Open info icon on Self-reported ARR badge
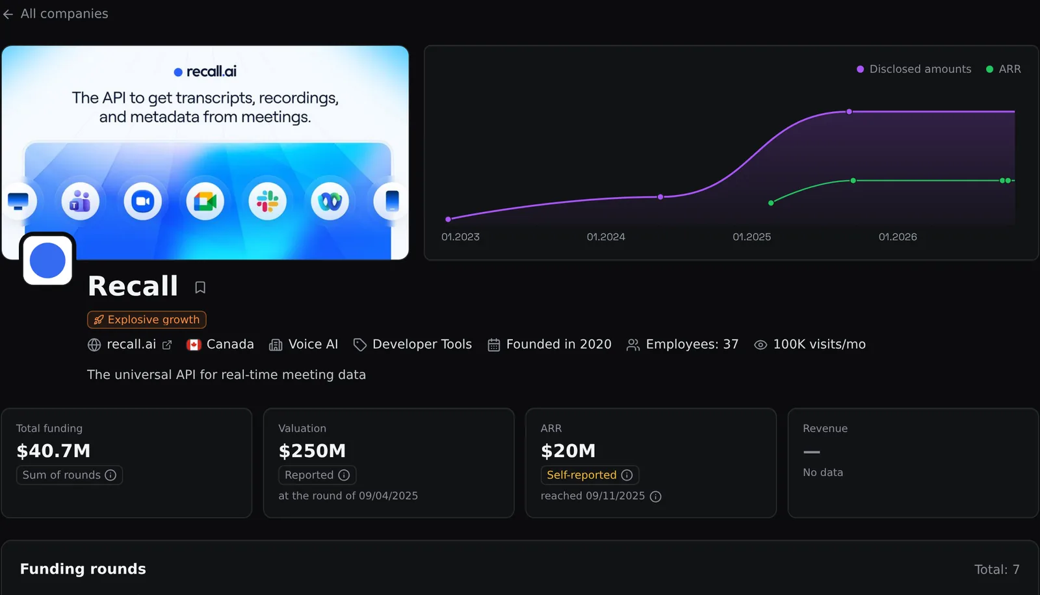Screen dimensions: 1040x595 (x=627, y=475)
